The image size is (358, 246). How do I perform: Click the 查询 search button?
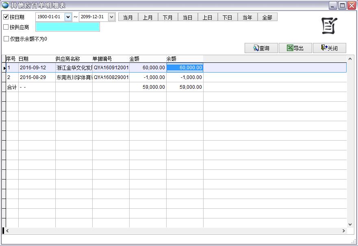pos(261,48)
